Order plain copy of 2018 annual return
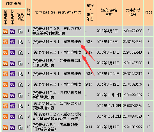 coord(5,42)
